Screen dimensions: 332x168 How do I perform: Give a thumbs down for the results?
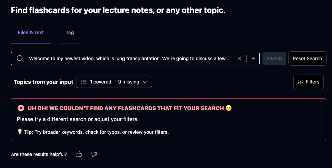94,154
